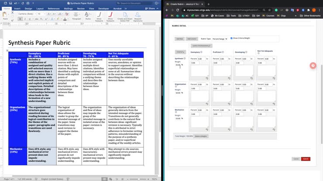323x181 pixels.
Task: Open the font color dropdown arrow in Word
Action: point(68,19)
